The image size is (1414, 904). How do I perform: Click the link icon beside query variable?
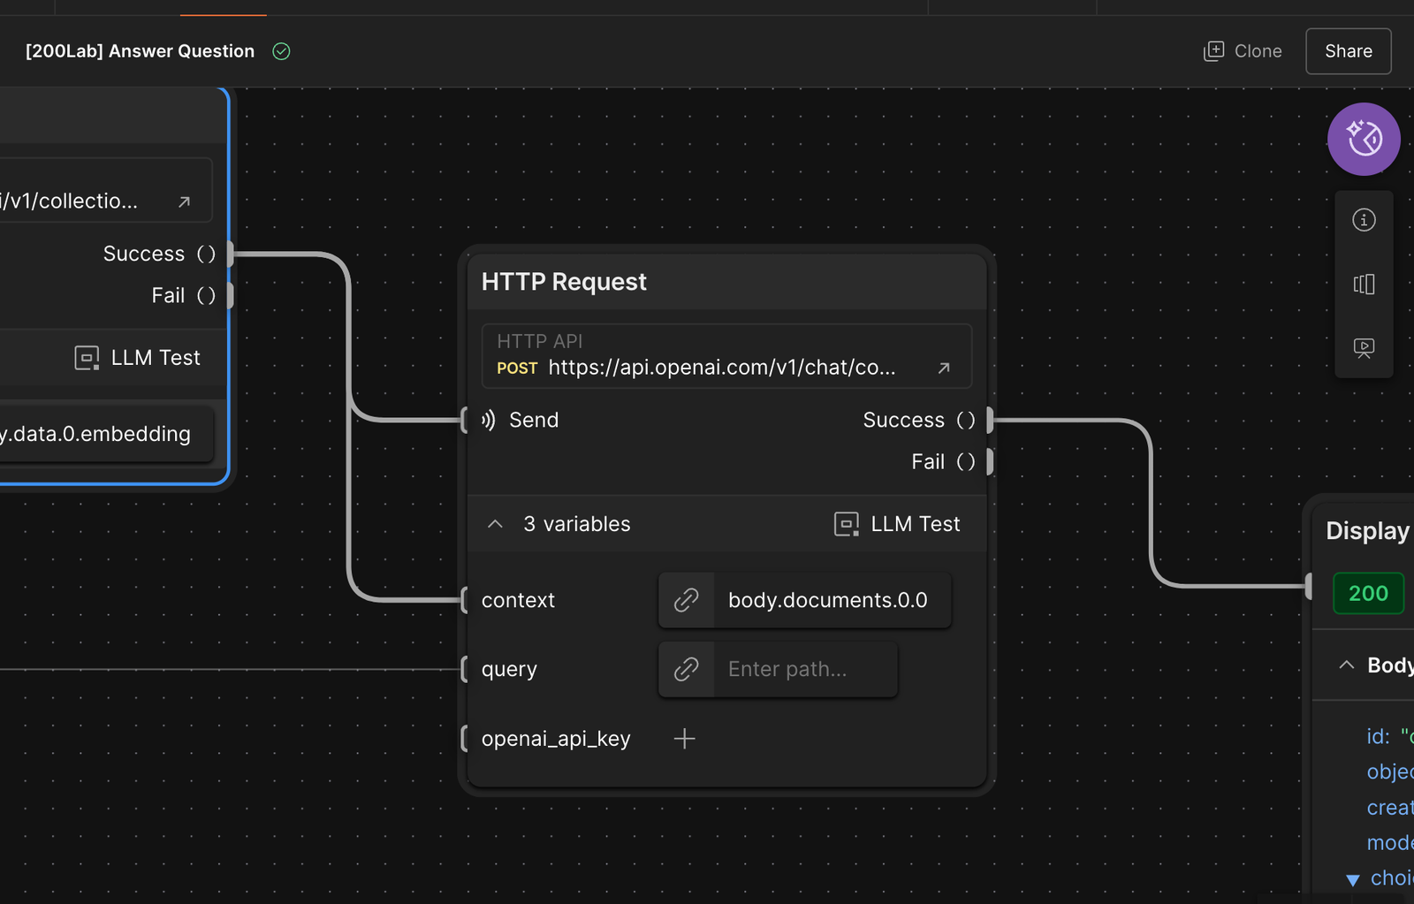point(687,669)
